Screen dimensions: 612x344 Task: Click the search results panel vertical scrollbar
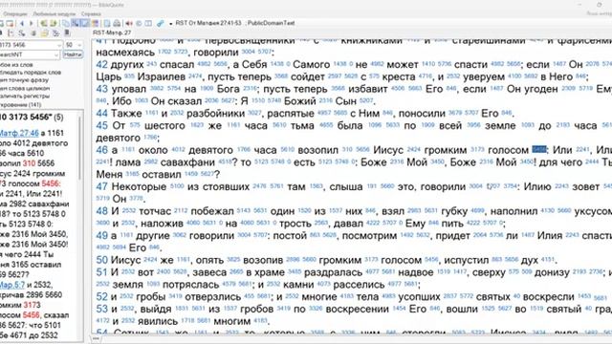click(80, 148)
